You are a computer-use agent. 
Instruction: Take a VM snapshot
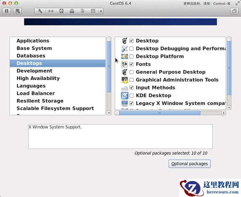click(18, 11)
